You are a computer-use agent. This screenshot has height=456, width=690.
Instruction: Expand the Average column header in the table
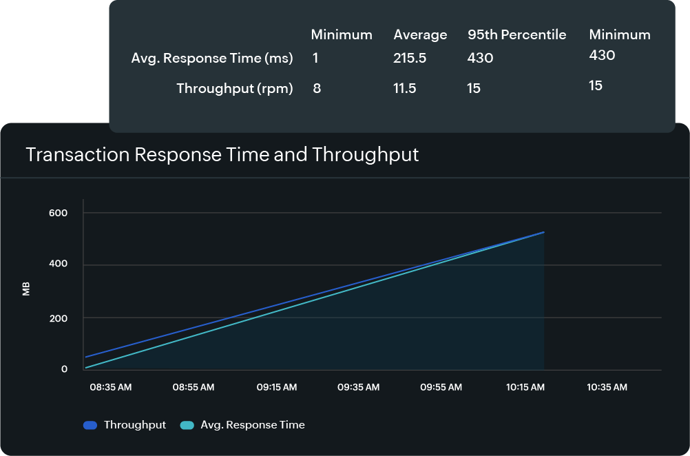pos(420,34)
